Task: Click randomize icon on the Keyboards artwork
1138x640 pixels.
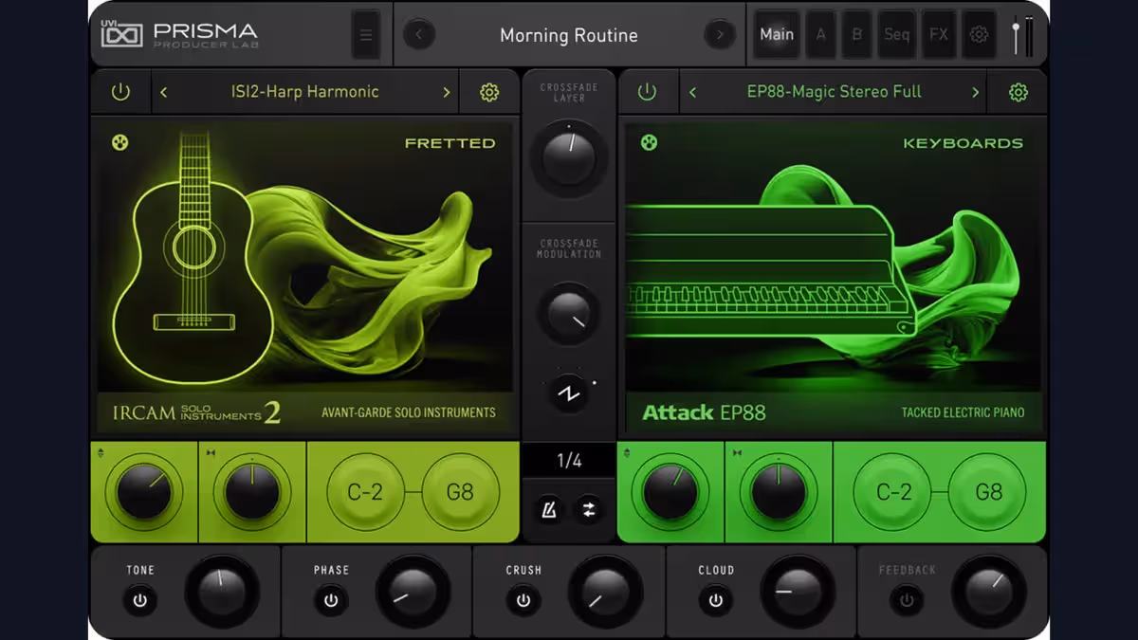Action: pos(649,143)
